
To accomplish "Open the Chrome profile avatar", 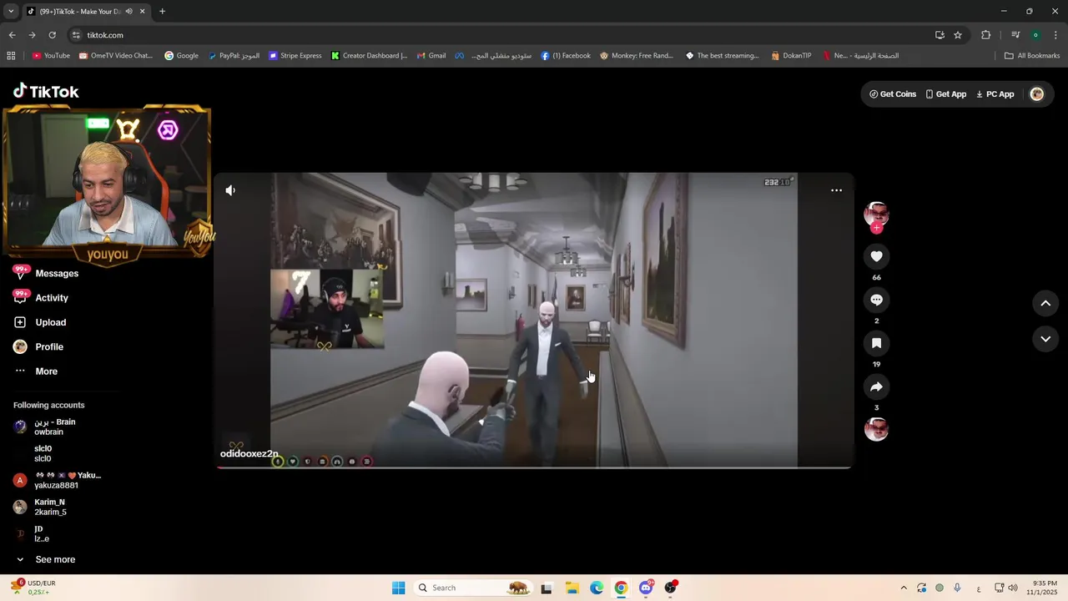I will 1035,35.
